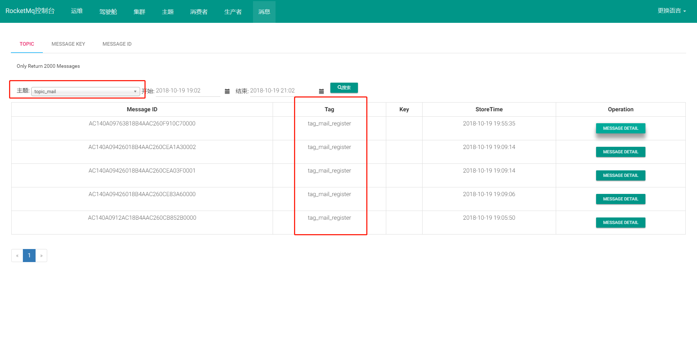697x340 pixels.
Task: Open the 消息 navigation menu
Action: click(264, 12)
